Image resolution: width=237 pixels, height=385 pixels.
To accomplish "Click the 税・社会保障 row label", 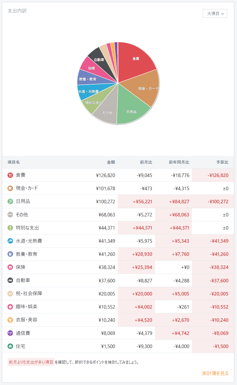I will pyautogui.click(x=29, y=294).
